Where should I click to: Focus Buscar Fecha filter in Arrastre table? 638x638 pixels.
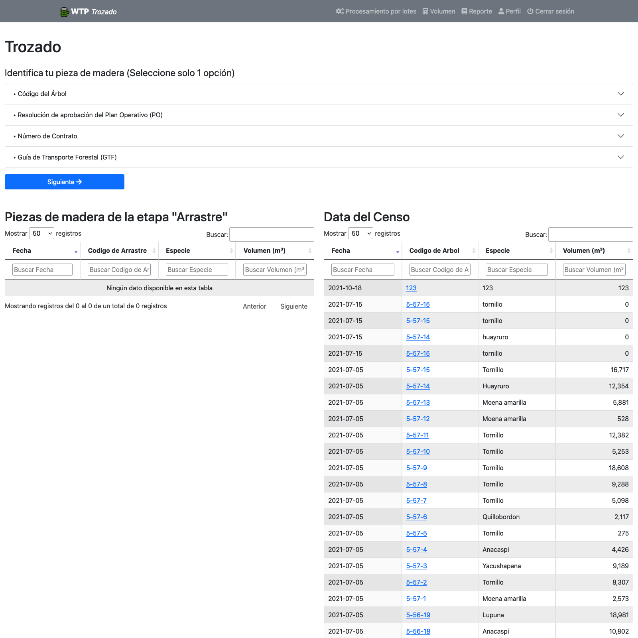42,270
